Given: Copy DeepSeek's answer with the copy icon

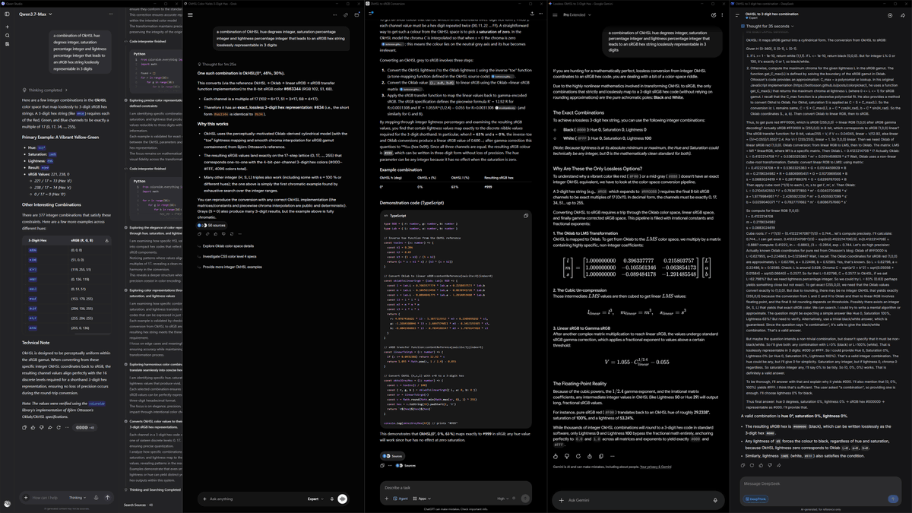Looking at the screenshot, I should point(742,465).
